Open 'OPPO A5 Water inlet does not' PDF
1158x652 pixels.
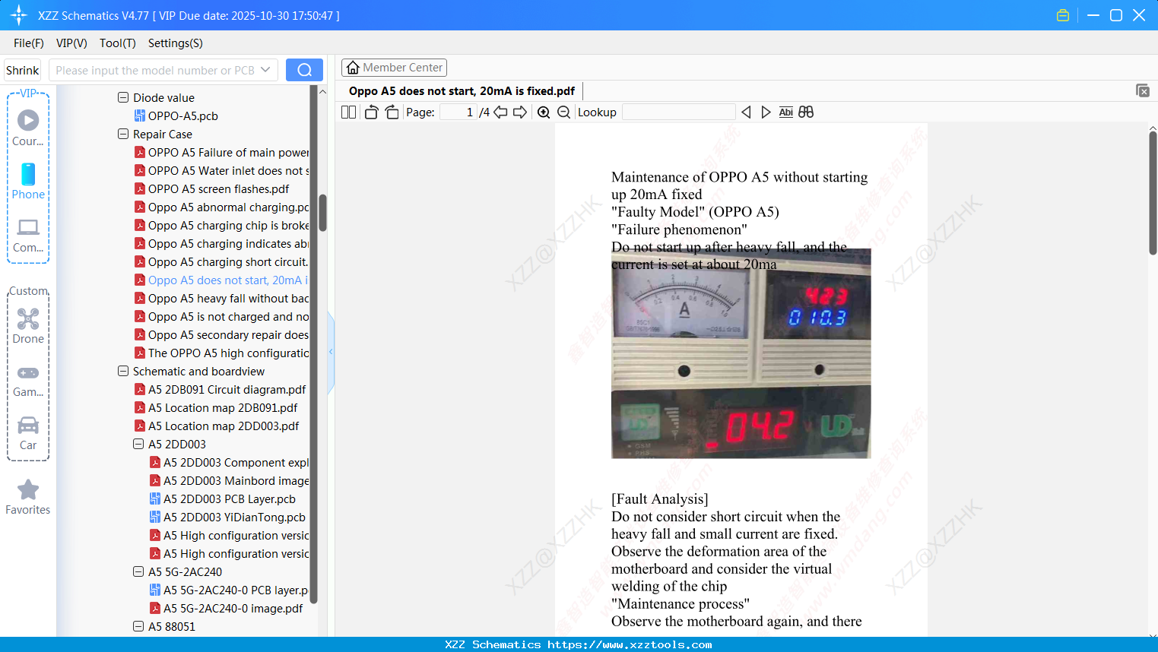click(x=222, y=170)
